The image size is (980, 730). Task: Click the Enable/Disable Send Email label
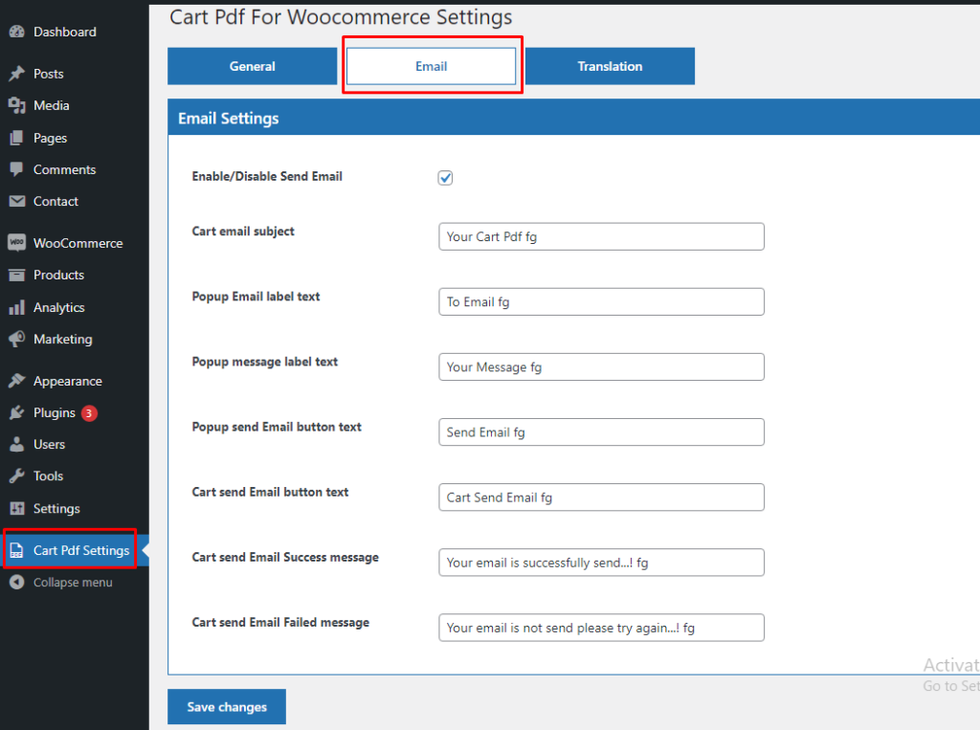click(267, 176)
